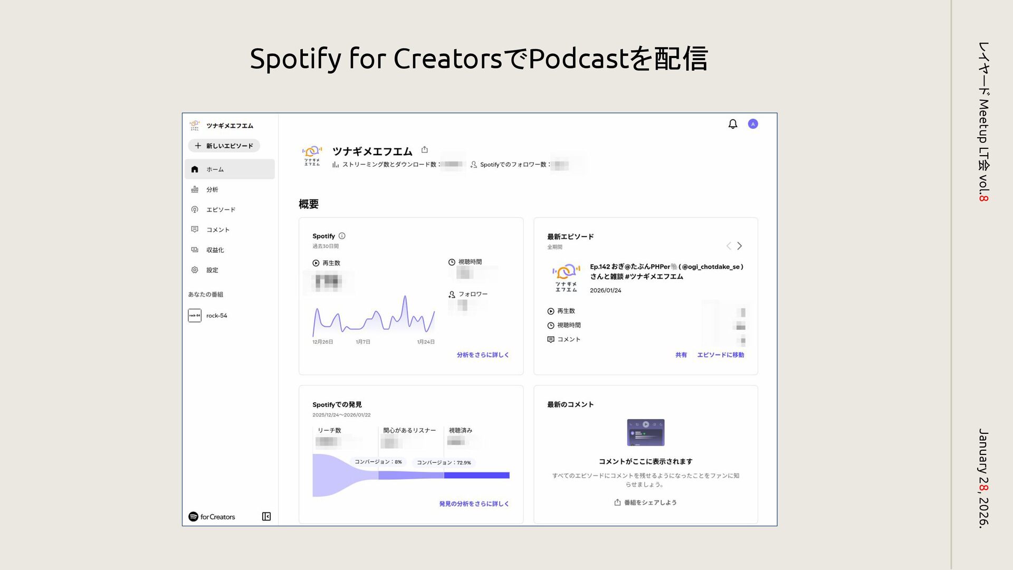Open 収益化 in sidebar
This screenshot has height=570, width=1013.
pyautogui.click(x=215, y=250)
